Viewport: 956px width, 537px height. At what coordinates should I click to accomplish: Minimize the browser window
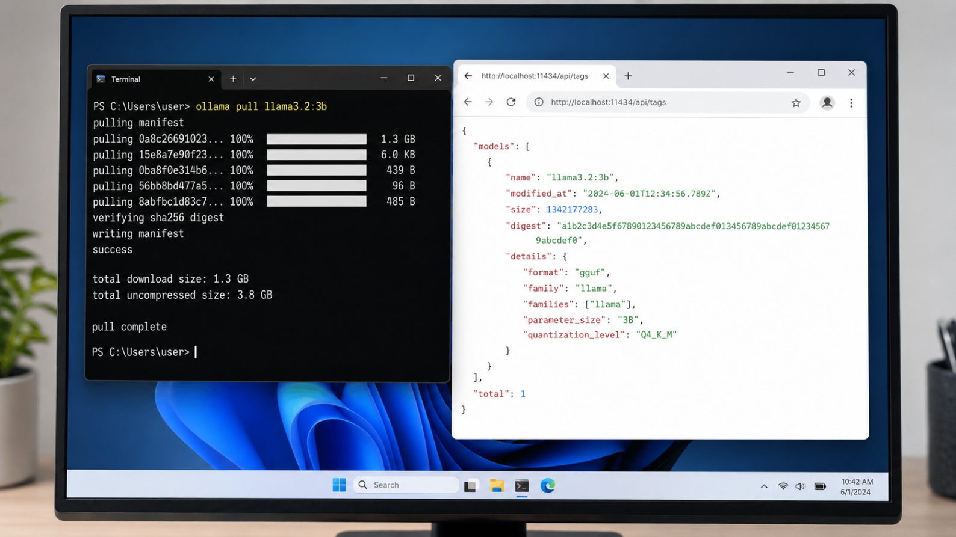(790, 73)
